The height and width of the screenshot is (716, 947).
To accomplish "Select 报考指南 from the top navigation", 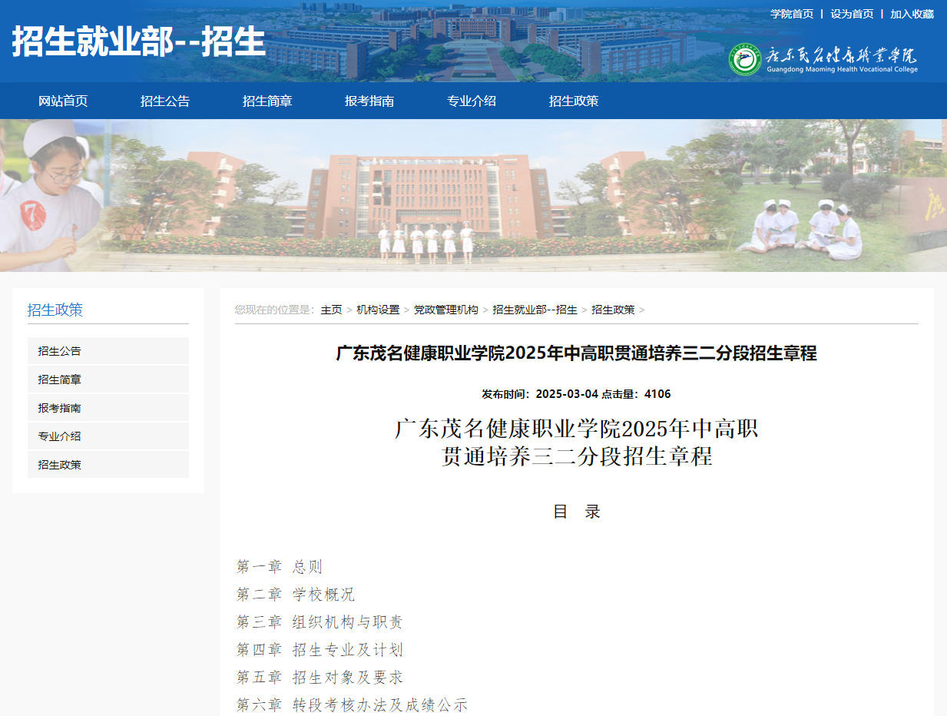I will click(x=369, y=101).
